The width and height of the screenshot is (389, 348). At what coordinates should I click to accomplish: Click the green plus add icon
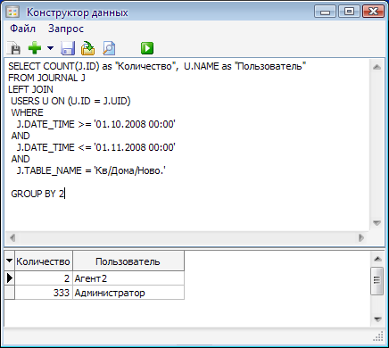(x=35, y=48)
